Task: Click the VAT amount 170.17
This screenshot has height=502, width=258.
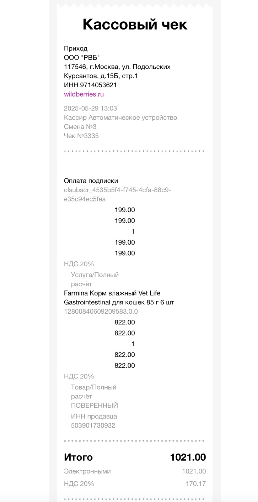Action: tap(196, 484)
